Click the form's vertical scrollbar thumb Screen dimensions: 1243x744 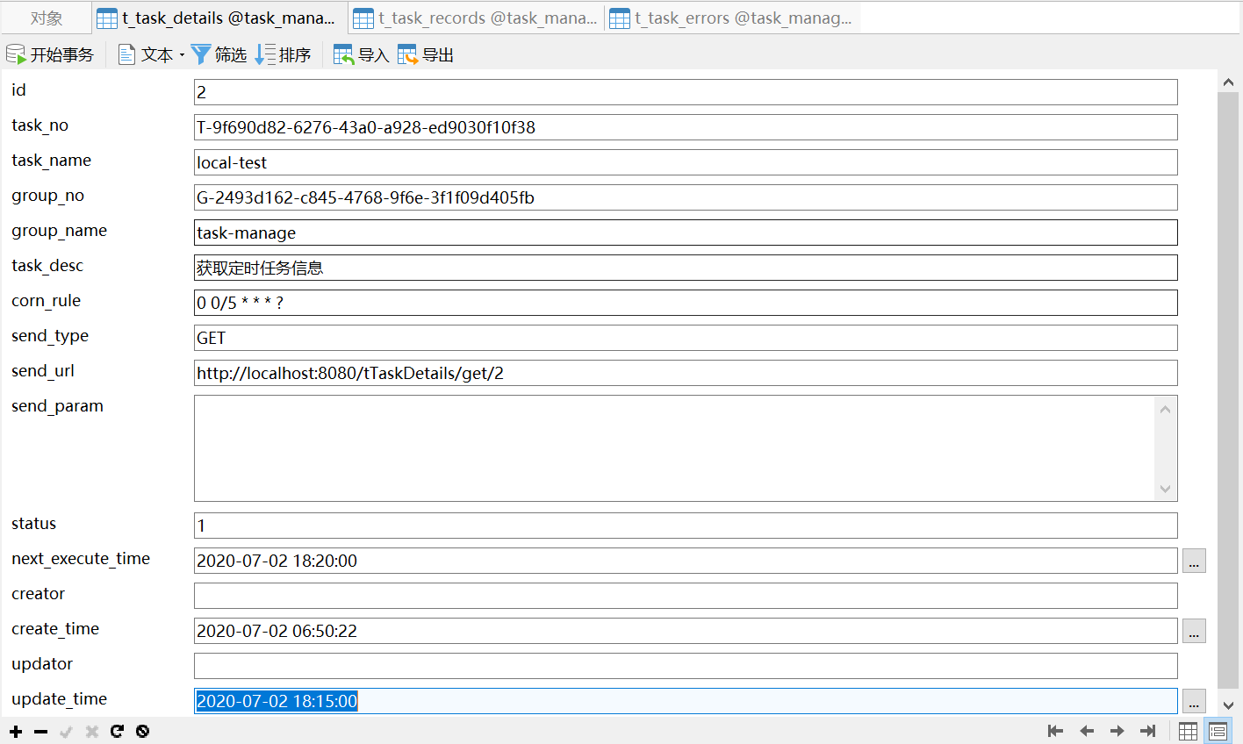click(1228, 390)
